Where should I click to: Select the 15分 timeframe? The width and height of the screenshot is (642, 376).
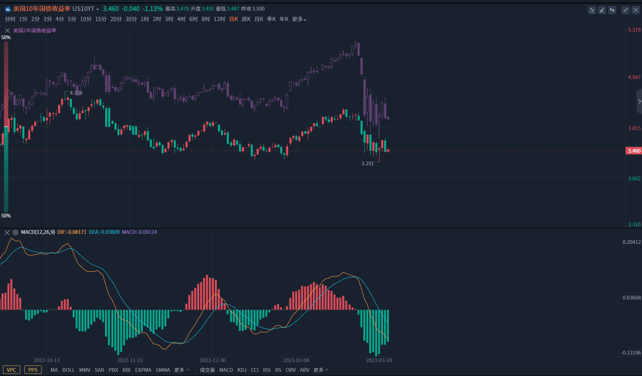101,19
